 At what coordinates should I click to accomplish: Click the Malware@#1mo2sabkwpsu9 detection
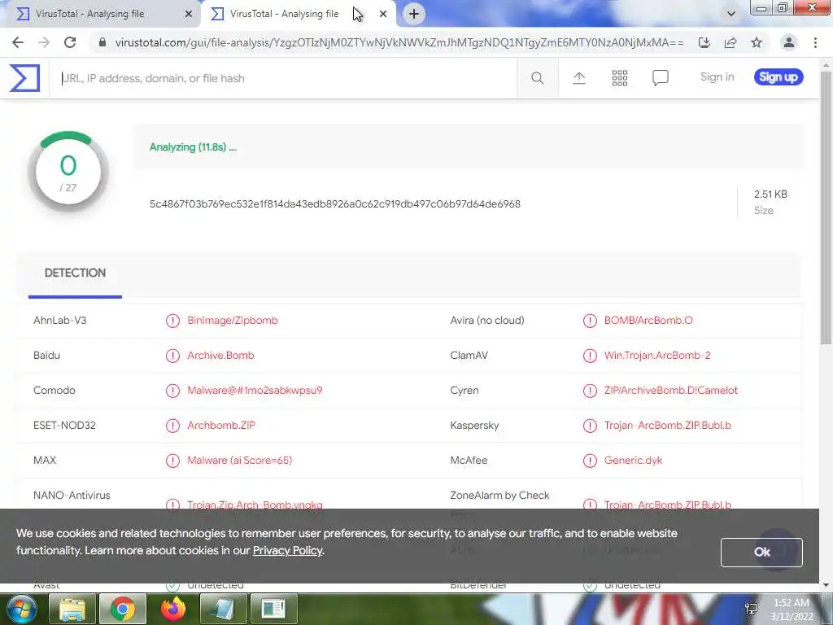[x=255, y=391]
